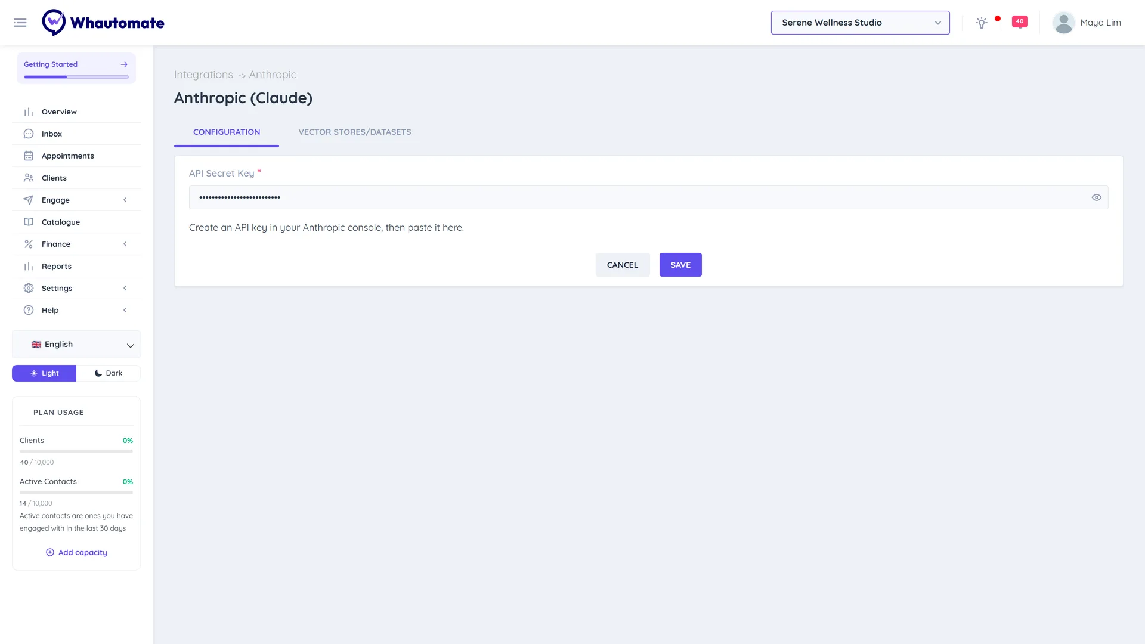Viewport: 1145px width, 644px height.
Task: Open the hamburger menu icon
Action: (20, 23)
